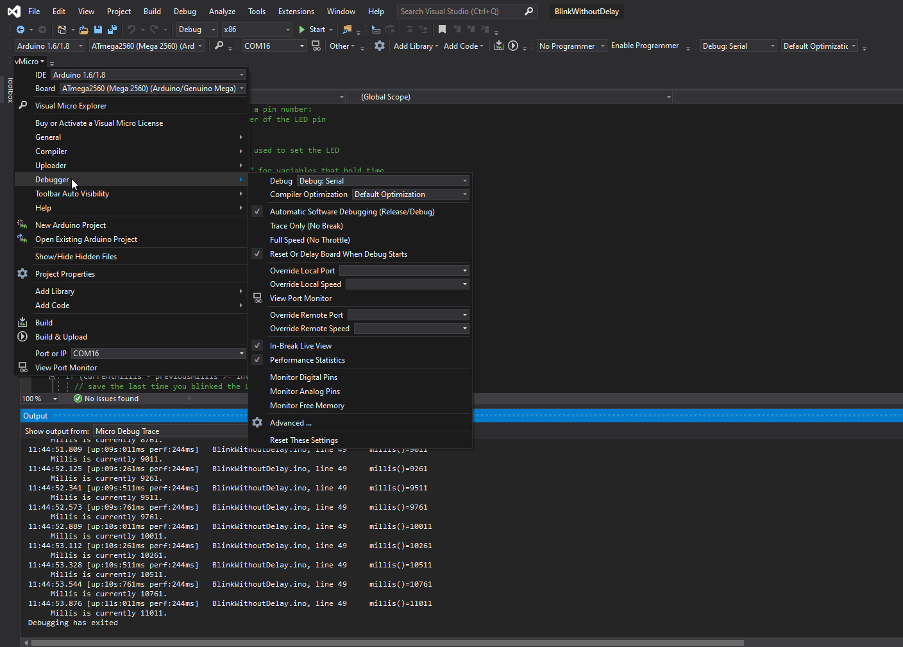
Task: Click the gear settings icon in vMicro toolbar
Action: [x=380, y=46]
